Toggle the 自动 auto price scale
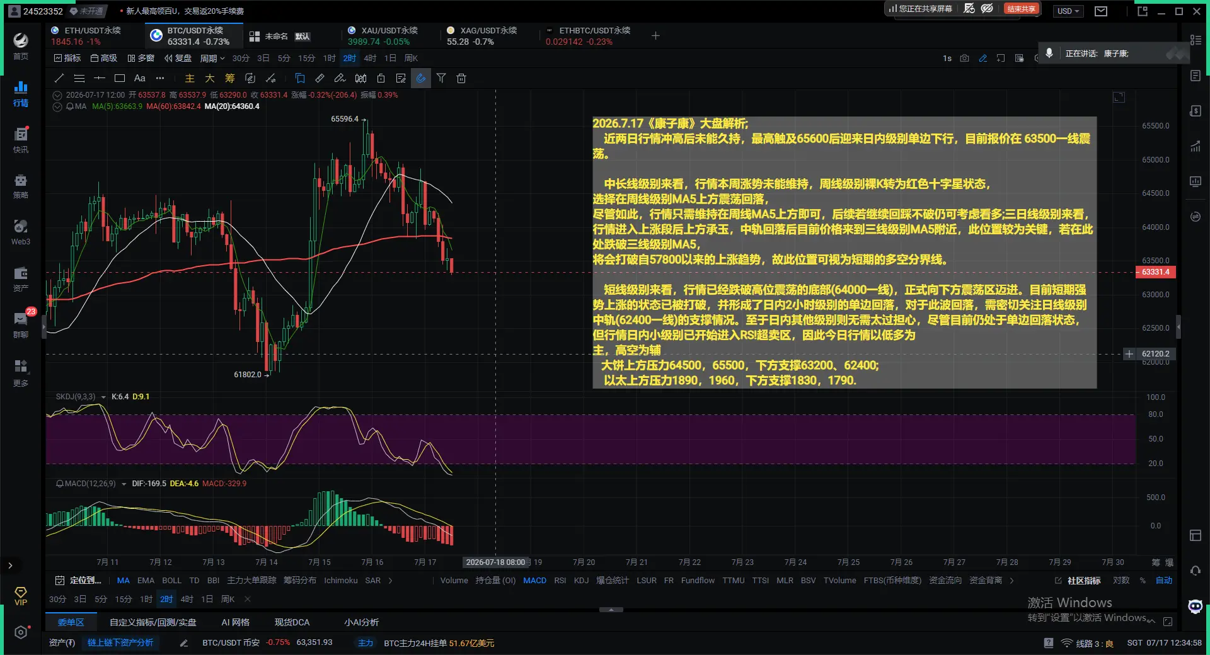Viewport: 1210px width, 655px height. [1164, 581]
